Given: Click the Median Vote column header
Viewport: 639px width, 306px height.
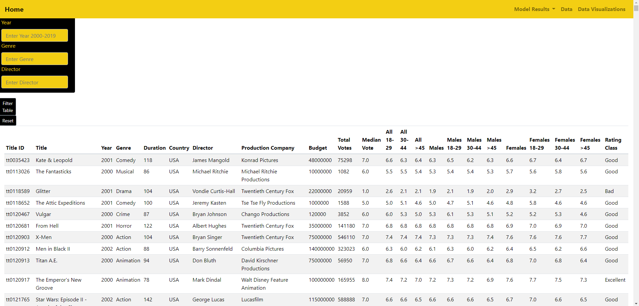Looking at the screenshot, I should pyautogui.click(x=371, y=144).
